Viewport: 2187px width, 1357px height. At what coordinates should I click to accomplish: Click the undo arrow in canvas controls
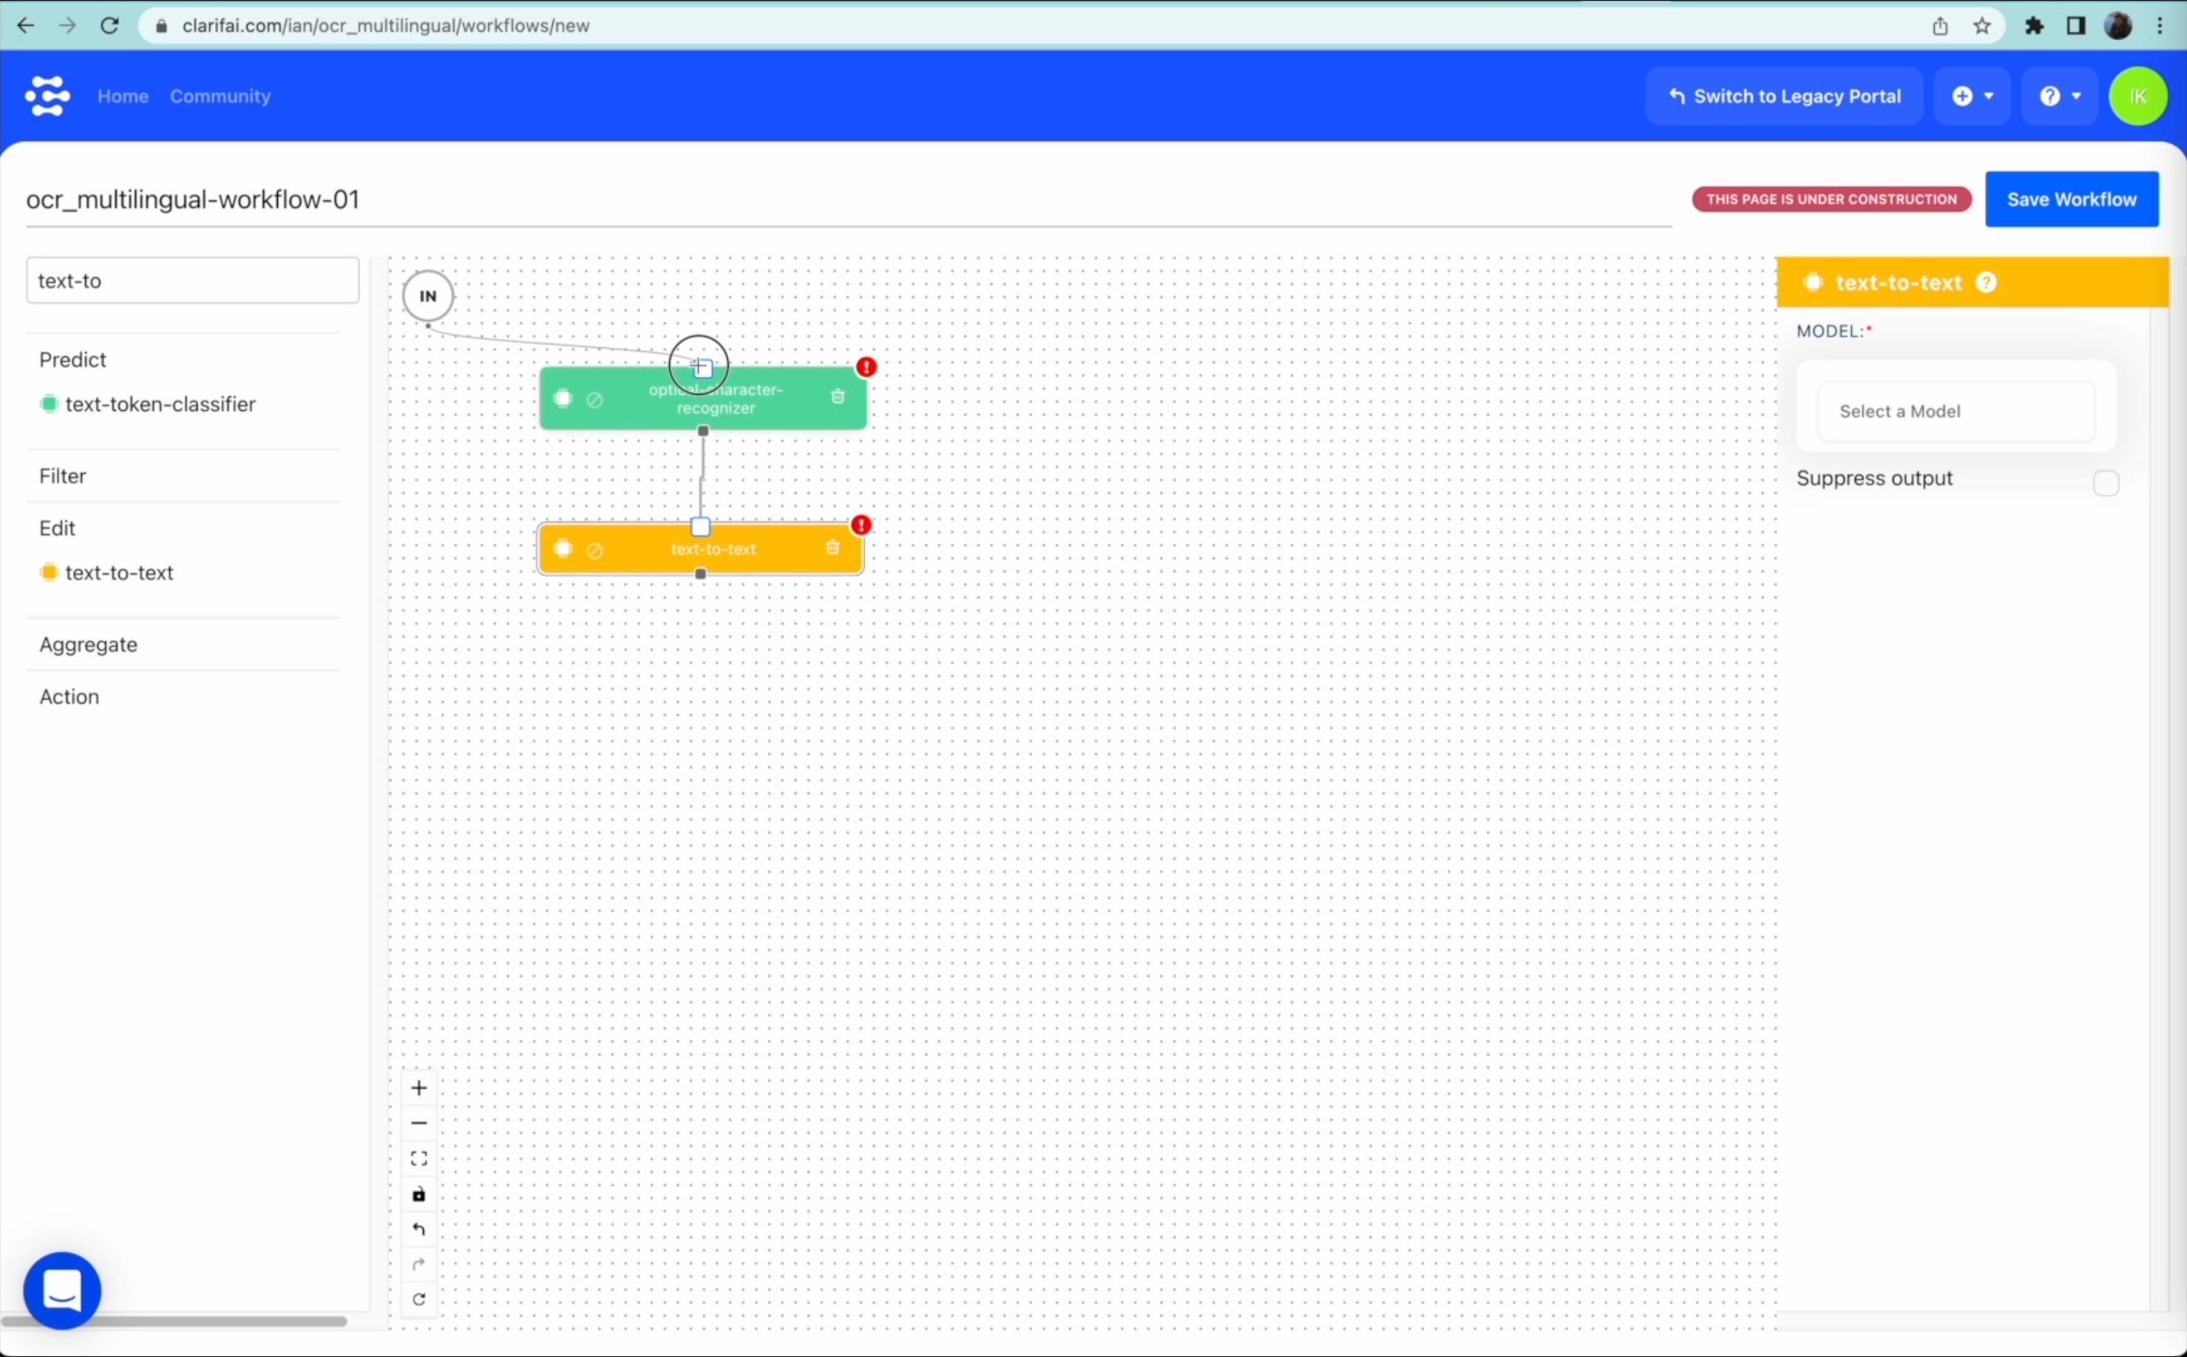[418, 1230]
